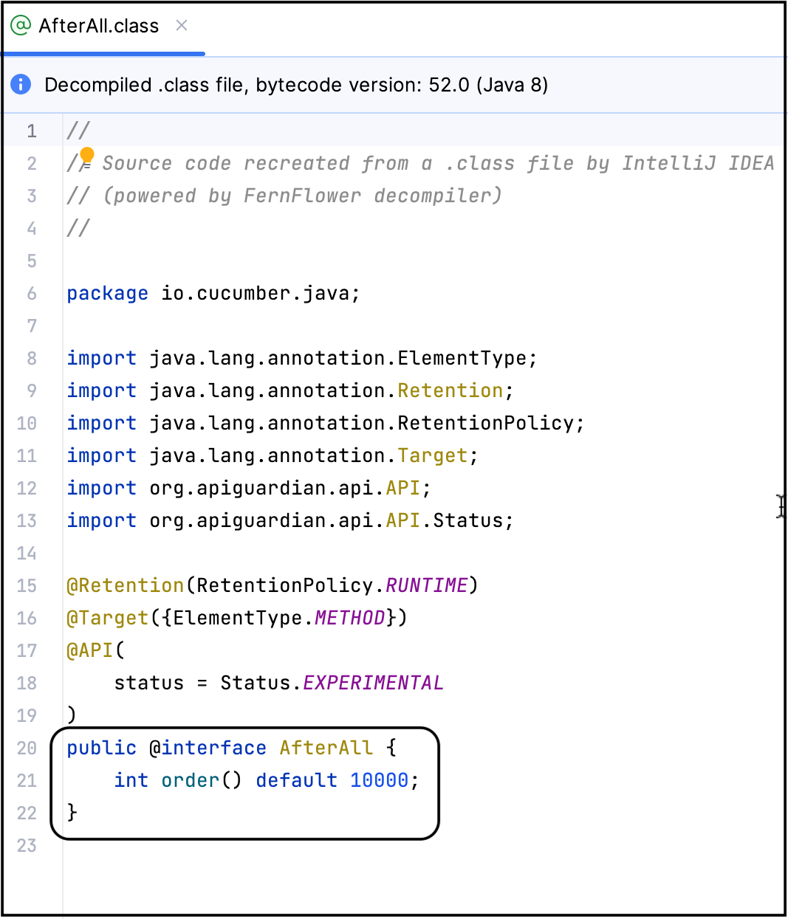Click the AfterAll interface name
The image size is (788, 919).
tap(326, 748)
